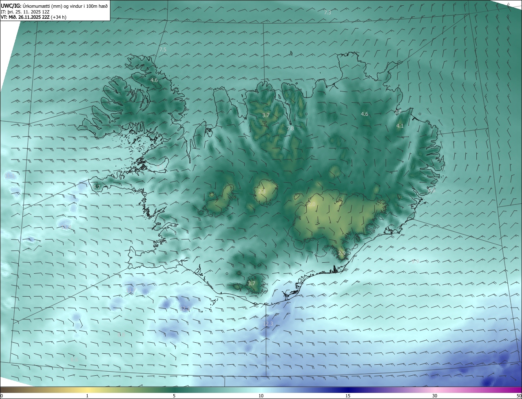Click the 7.3 value over the northern ocean
The height and width of the screenshot is (399, 522).
(x=327, y=13)
